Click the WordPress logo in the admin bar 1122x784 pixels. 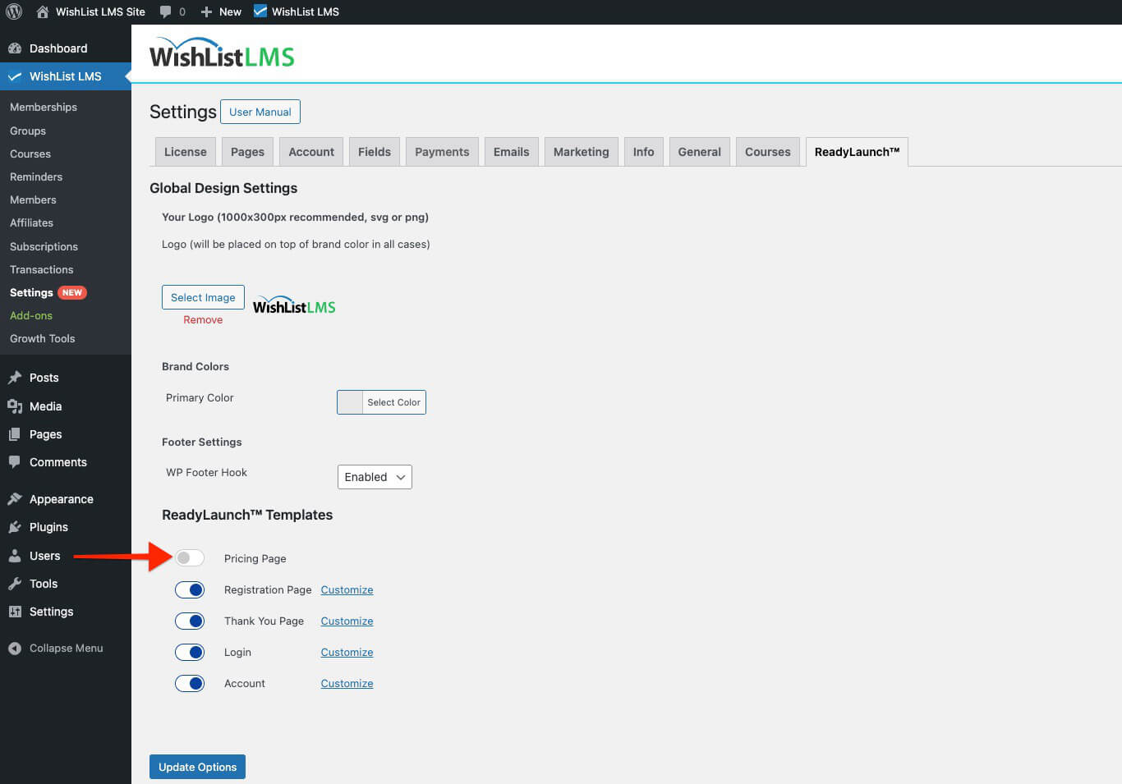13,11
